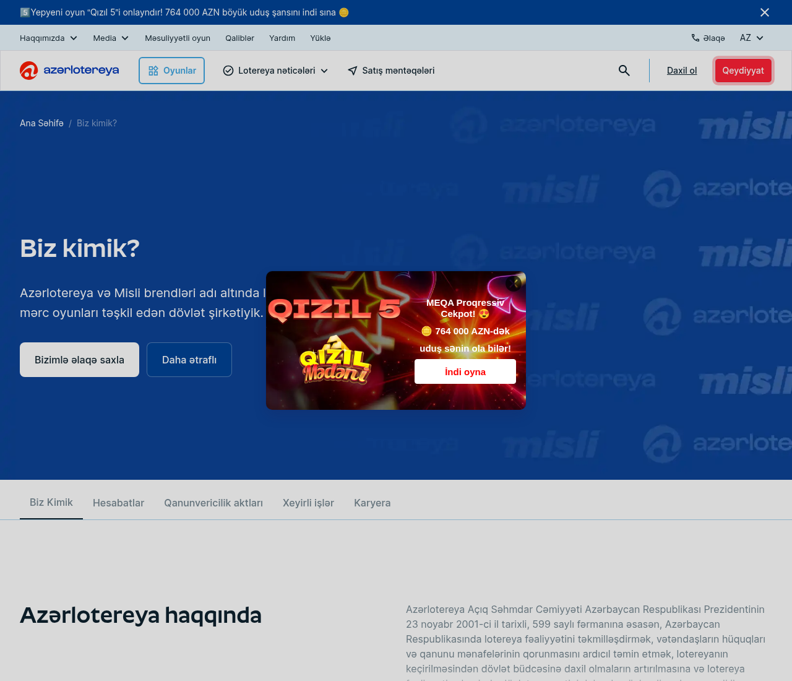Open the Xeyirli işlər tab
Viewport: 792px width, 681px height.
point(308,503)
